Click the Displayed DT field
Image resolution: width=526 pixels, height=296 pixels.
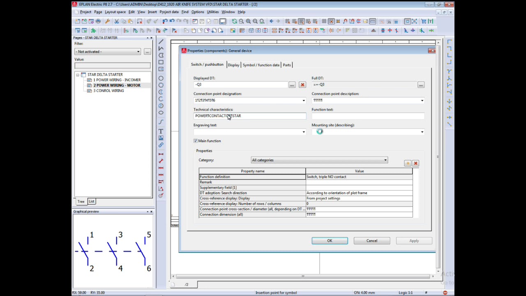point(241,85)
